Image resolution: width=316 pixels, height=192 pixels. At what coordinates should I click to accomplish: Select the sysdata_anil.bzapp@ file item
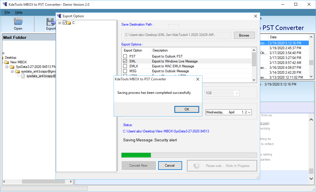point(41,76)
